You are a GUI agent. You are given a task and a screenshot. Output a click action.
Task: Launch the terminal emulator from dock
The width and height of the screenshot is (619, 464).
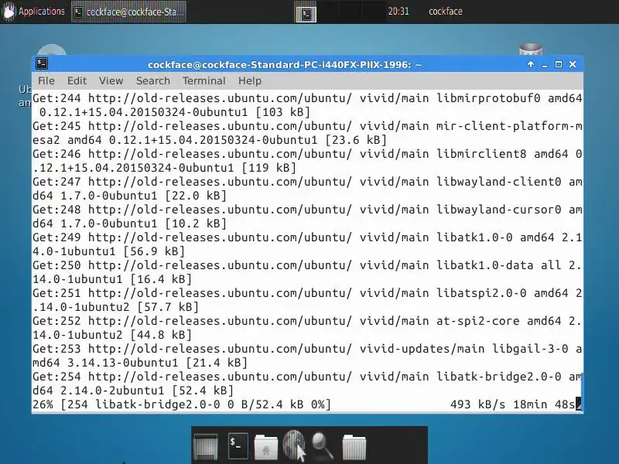pos(238,446)
